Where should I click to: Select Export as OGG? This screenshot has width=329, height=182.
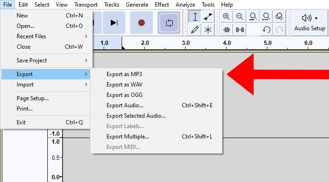[157, 95]
